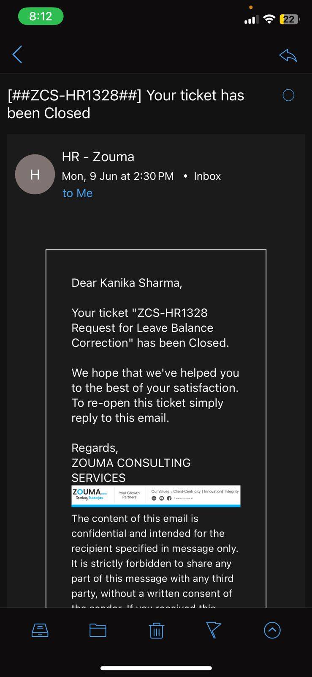
Task: Tap the date Mon, 9 Jun at 2:30 PM
Action: [118, 176]
